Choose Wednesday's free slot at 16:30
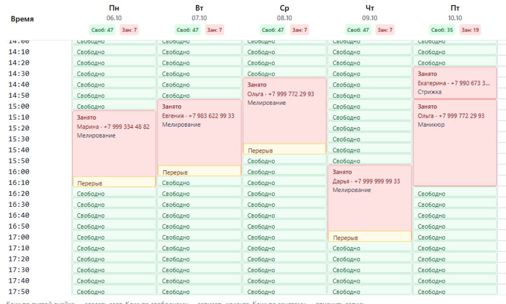The width and height of the screenshot is (506, 304). (x=284, y=205)
